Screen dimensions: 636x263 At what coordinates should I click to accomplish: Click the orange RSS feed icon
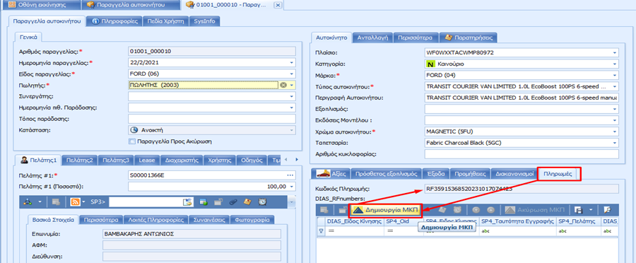coord(75,201)
